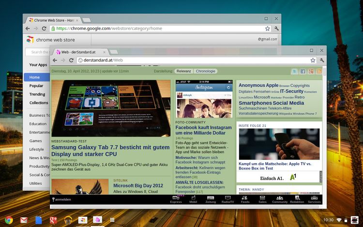363x227 pixels.
Task: Open Google+ app in shelf
Action: (53, 220)
